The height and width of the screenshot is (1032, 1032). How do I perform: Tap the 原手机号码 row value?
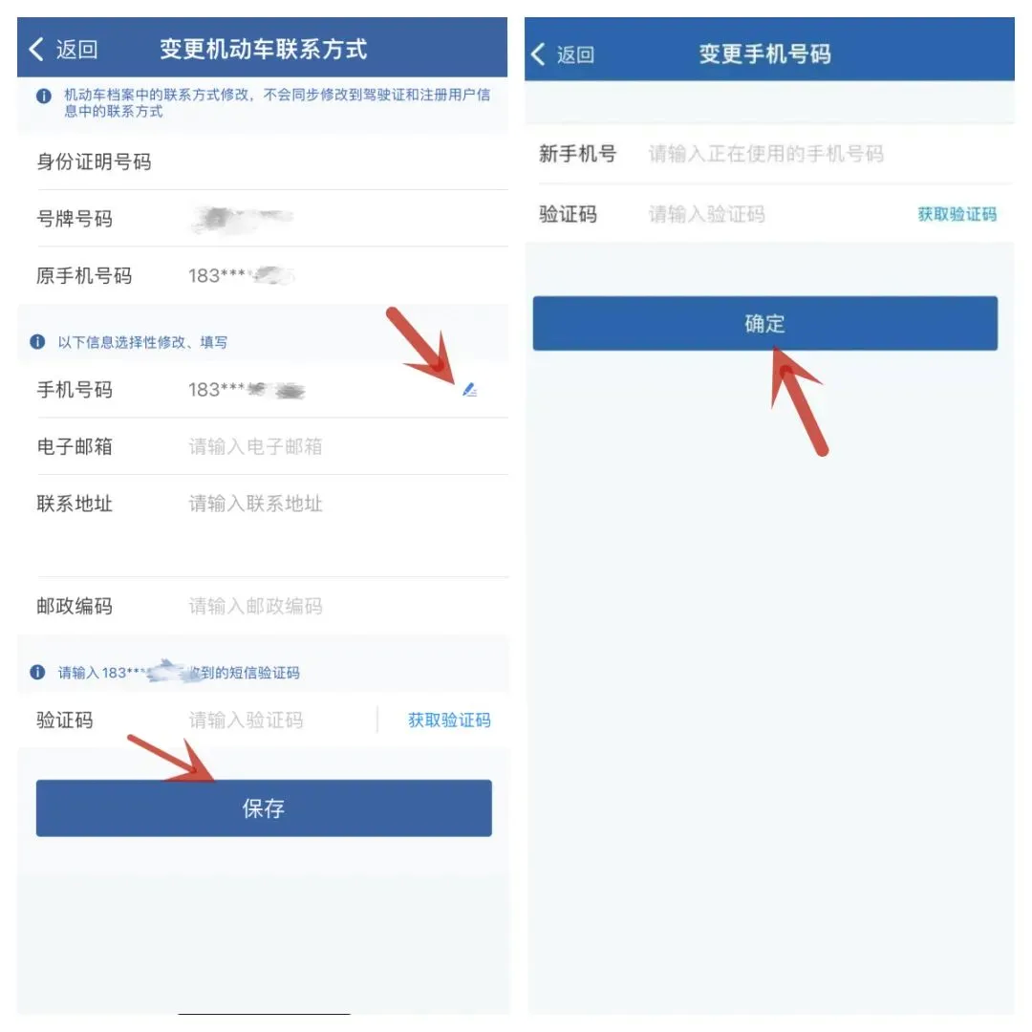pyautogui.click(x=241, y=275)
